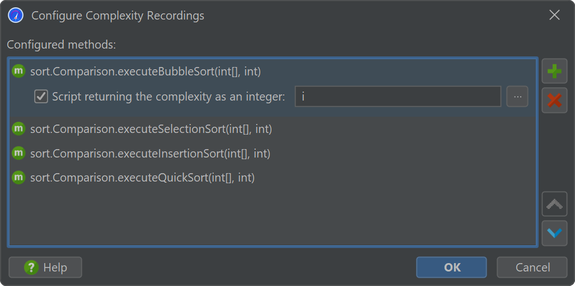575x286 pixels.
Task: Click the profiler icon in the title bar
Action: coord(16,15)
